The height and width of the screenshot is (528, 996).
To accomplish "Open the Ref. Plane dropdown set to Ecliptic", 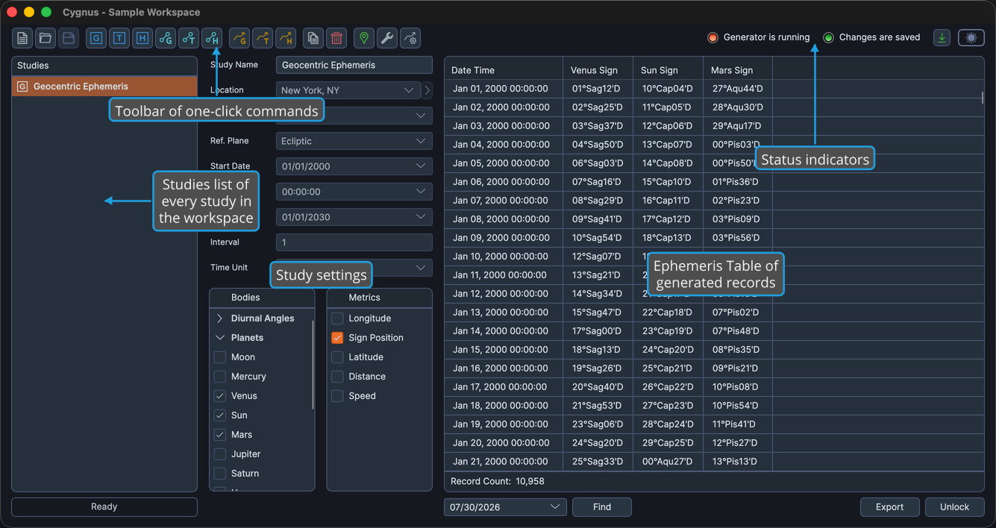I will (x=354, y=141).
